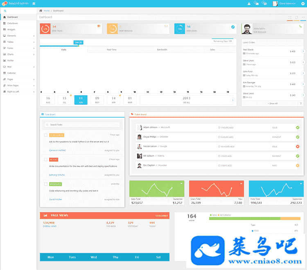Check the API documentation task checkbox
This screenshot has width=307, height=270.
click(45, 159)
